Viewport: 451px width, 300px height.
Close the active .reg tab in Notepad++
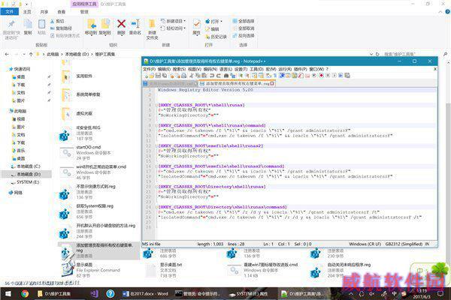point(272,83)
